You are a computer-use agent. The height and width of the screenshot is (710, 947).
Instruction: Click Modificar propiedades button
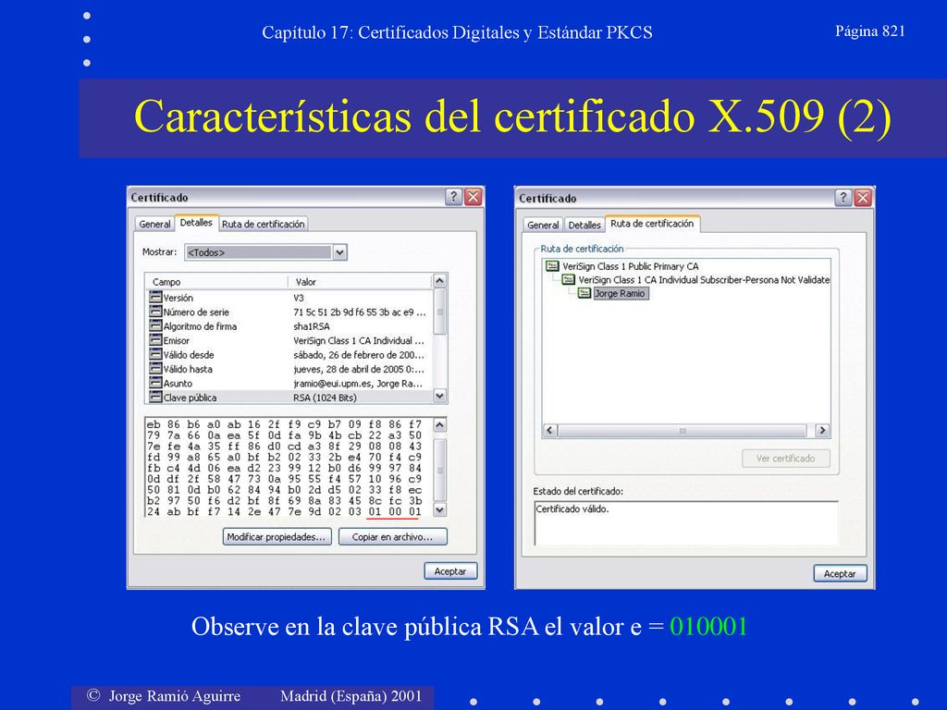(277, 537)
